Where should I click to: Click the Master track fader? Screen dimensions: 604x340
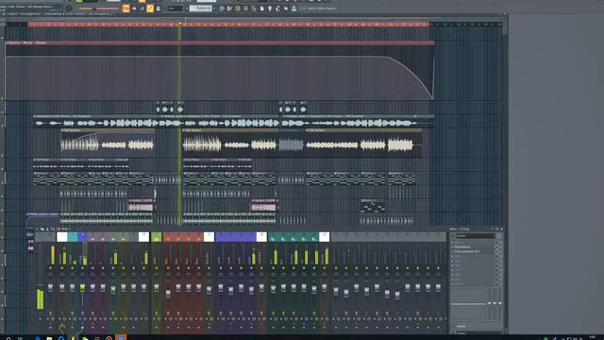tap(50, 288)
